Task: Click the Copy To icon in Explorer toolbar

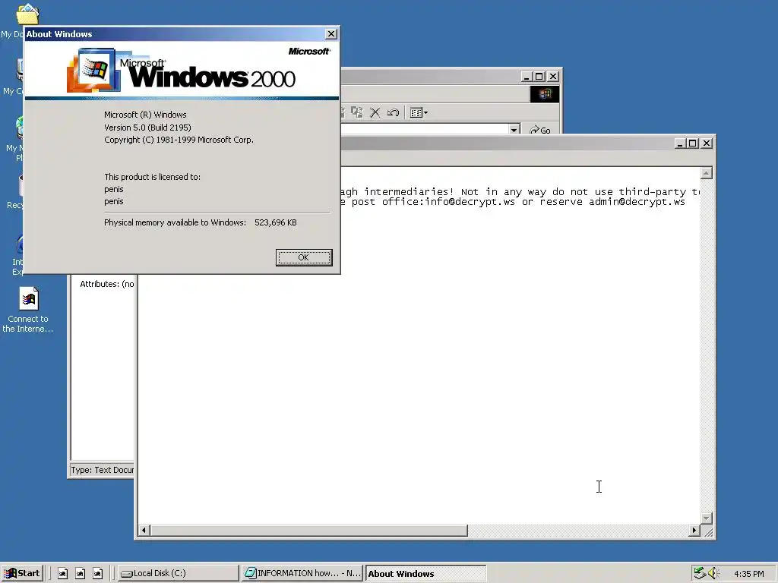Action: click(x=357, y=112)
